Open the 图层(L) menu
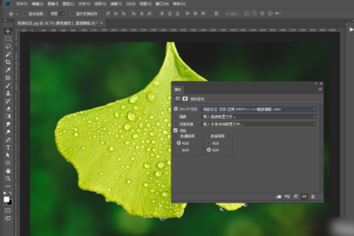 pyautogui.click(x=68, y=4)
